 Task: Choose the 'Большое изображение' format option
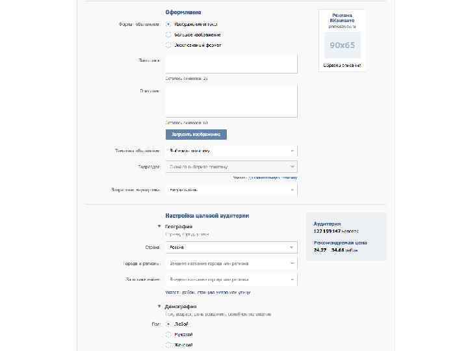coord(169,35)
